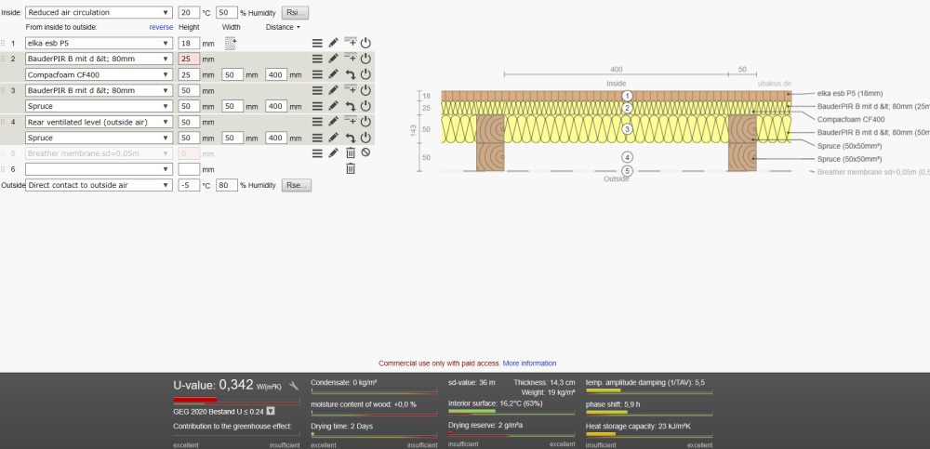This screenshot has height=449, width=930.
Task: Click the reverse layer order link
Action: click(161, 27)
